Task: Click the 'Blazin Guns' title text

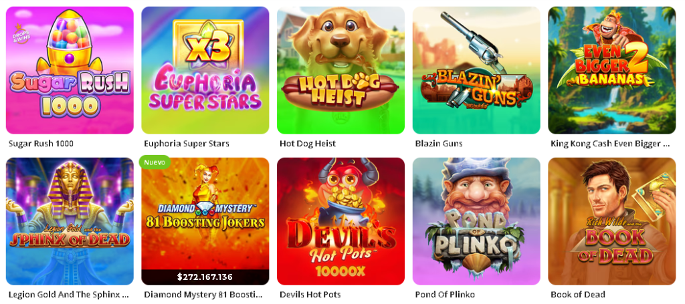Action: click(x=439, y=144)
